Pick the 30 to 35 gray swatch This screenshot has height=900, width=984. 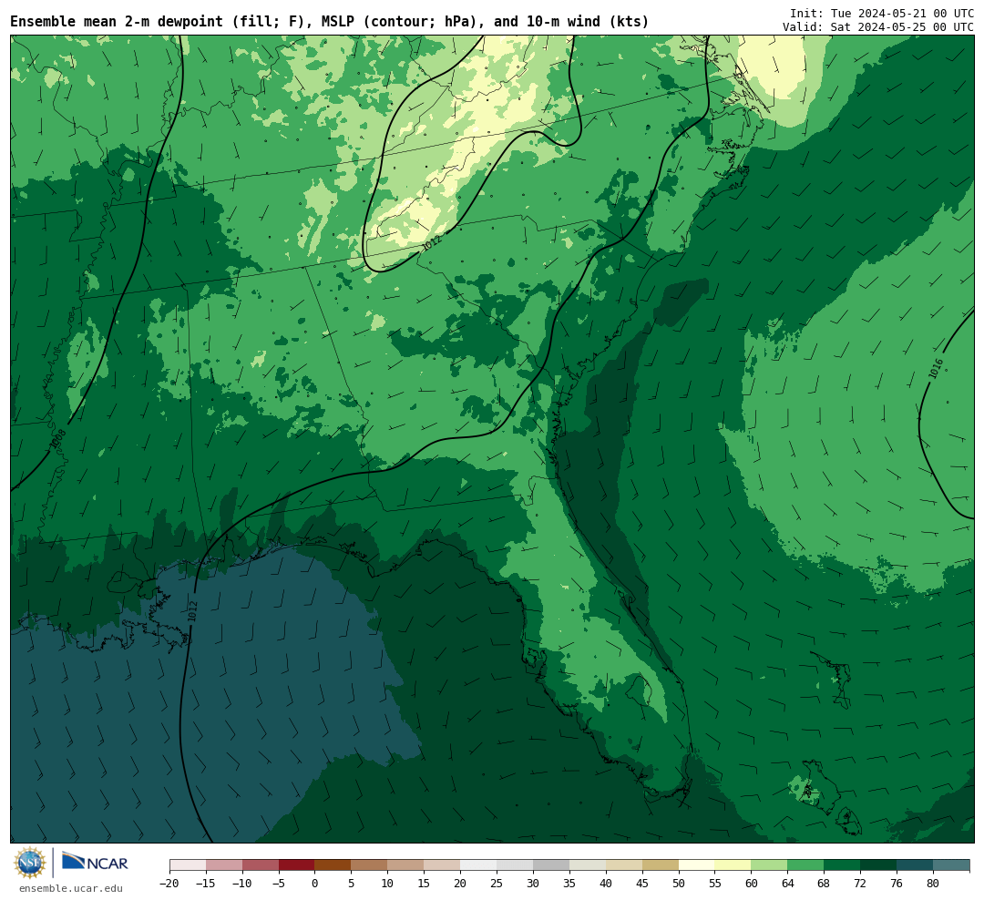(x=551, y=865)
